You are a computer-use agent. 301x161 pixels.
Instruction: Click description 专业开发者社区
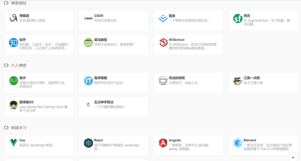(x=105, y=21)
